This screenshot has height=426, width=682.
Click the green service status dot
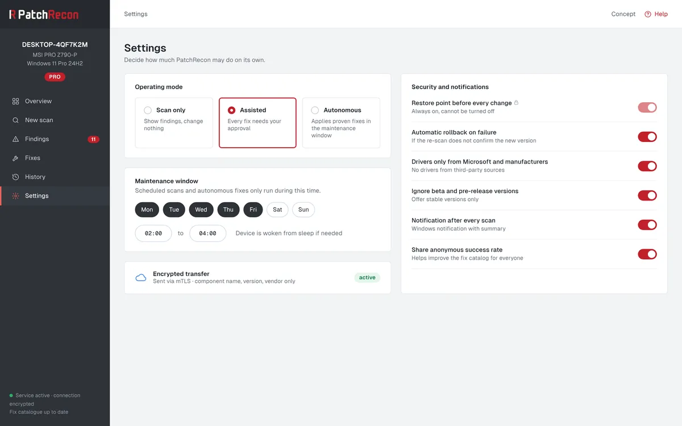pos(11,395)
